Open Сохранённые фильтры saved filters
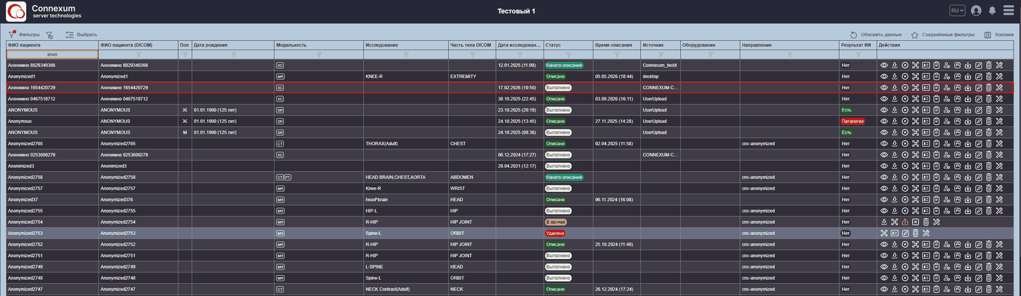The height and width of the screenshot is (296, 1021). pyautogui.click(x=943, y=34)
